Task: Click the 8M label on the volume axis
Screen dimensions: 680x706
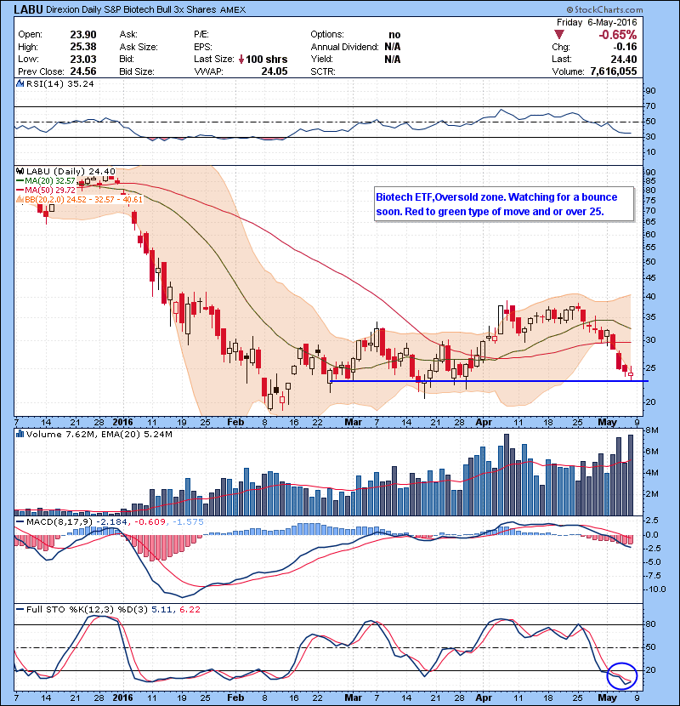Action: [x=652, y=430]
